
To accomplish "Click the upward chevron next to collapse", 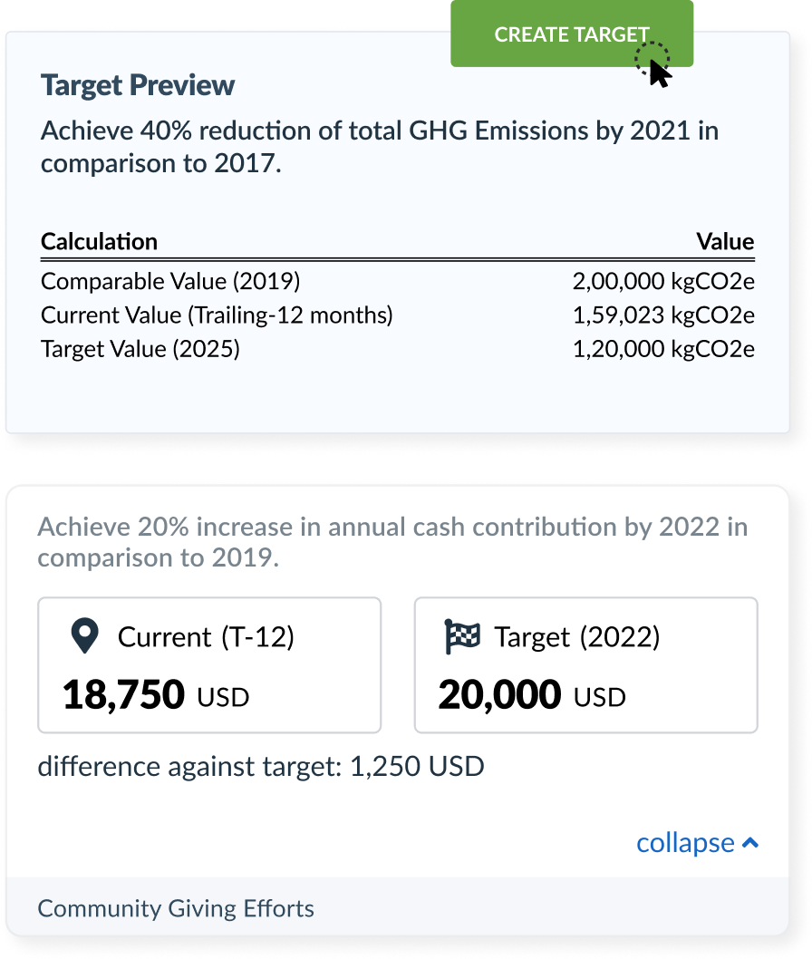I will [750, 843].
